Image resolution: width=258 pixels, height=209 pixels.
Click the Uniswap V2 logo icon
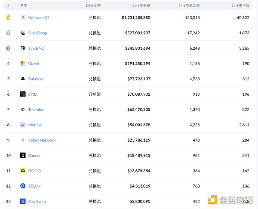23,18
